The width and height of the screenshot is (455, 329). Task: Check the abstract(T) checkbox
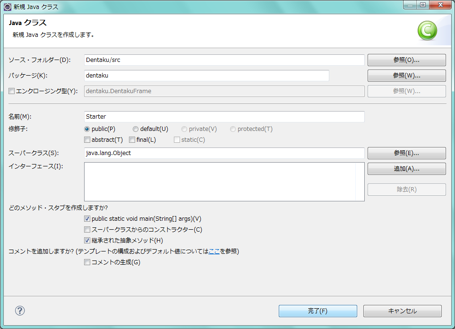[x=87, y=140]
